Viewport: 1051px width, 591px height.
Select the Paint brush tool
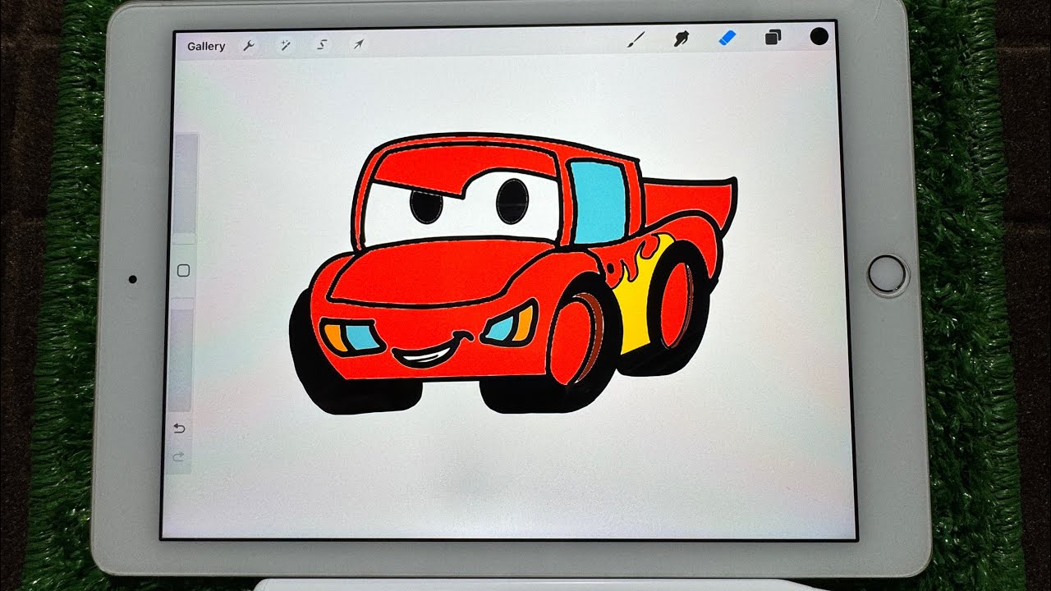(x=637, y=38)
